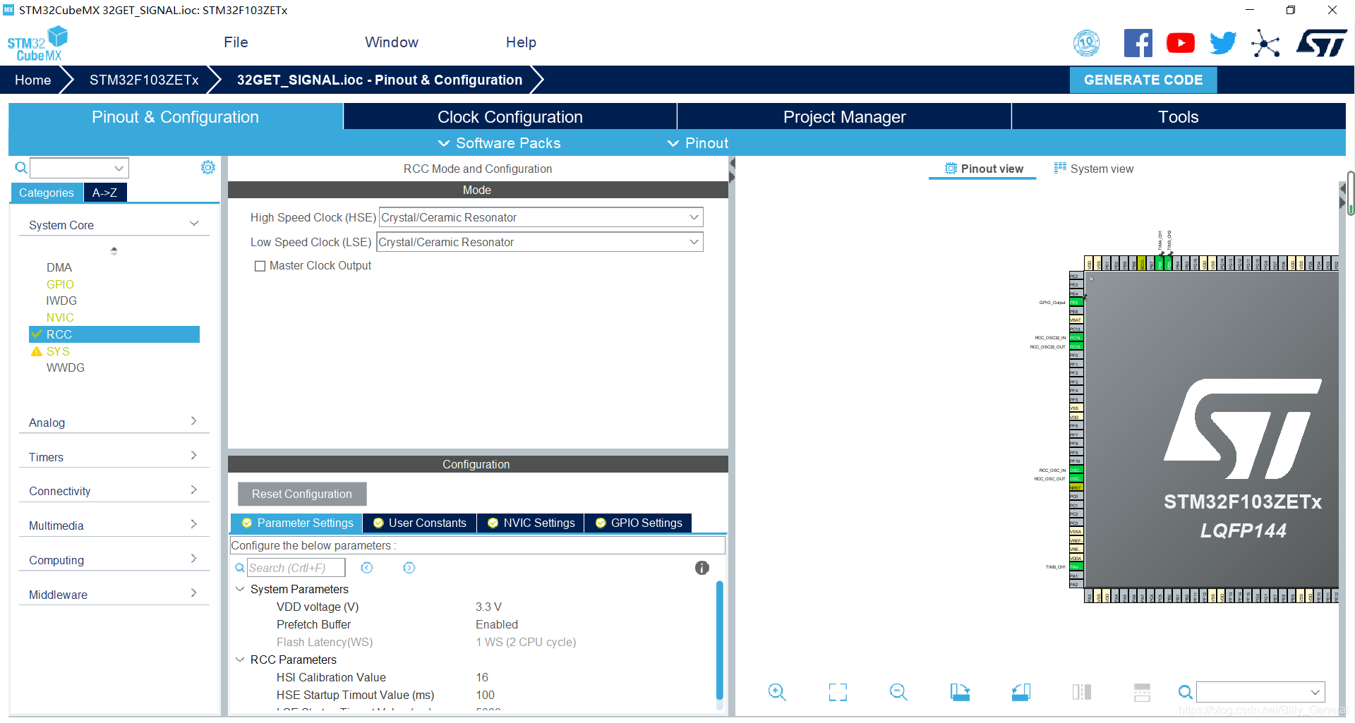Open the User Constants tab
This screenshot has width=1355, height=723.
click(x=420, y=523)
